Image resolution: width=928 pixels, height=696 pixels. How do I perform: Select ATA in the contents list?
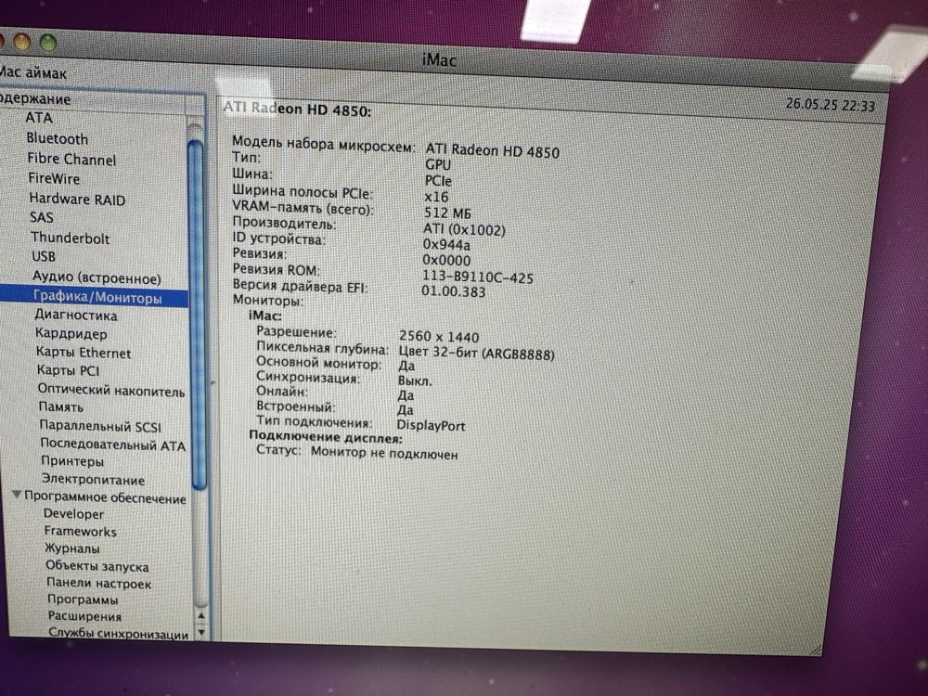[x=39, y=118]
